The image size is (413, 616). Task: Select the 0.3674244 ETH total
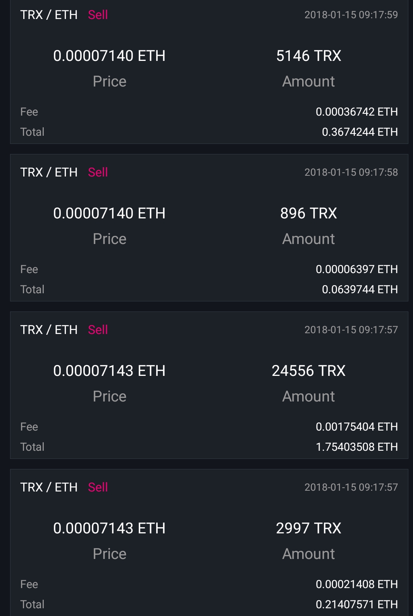click(x=360, y=132)
